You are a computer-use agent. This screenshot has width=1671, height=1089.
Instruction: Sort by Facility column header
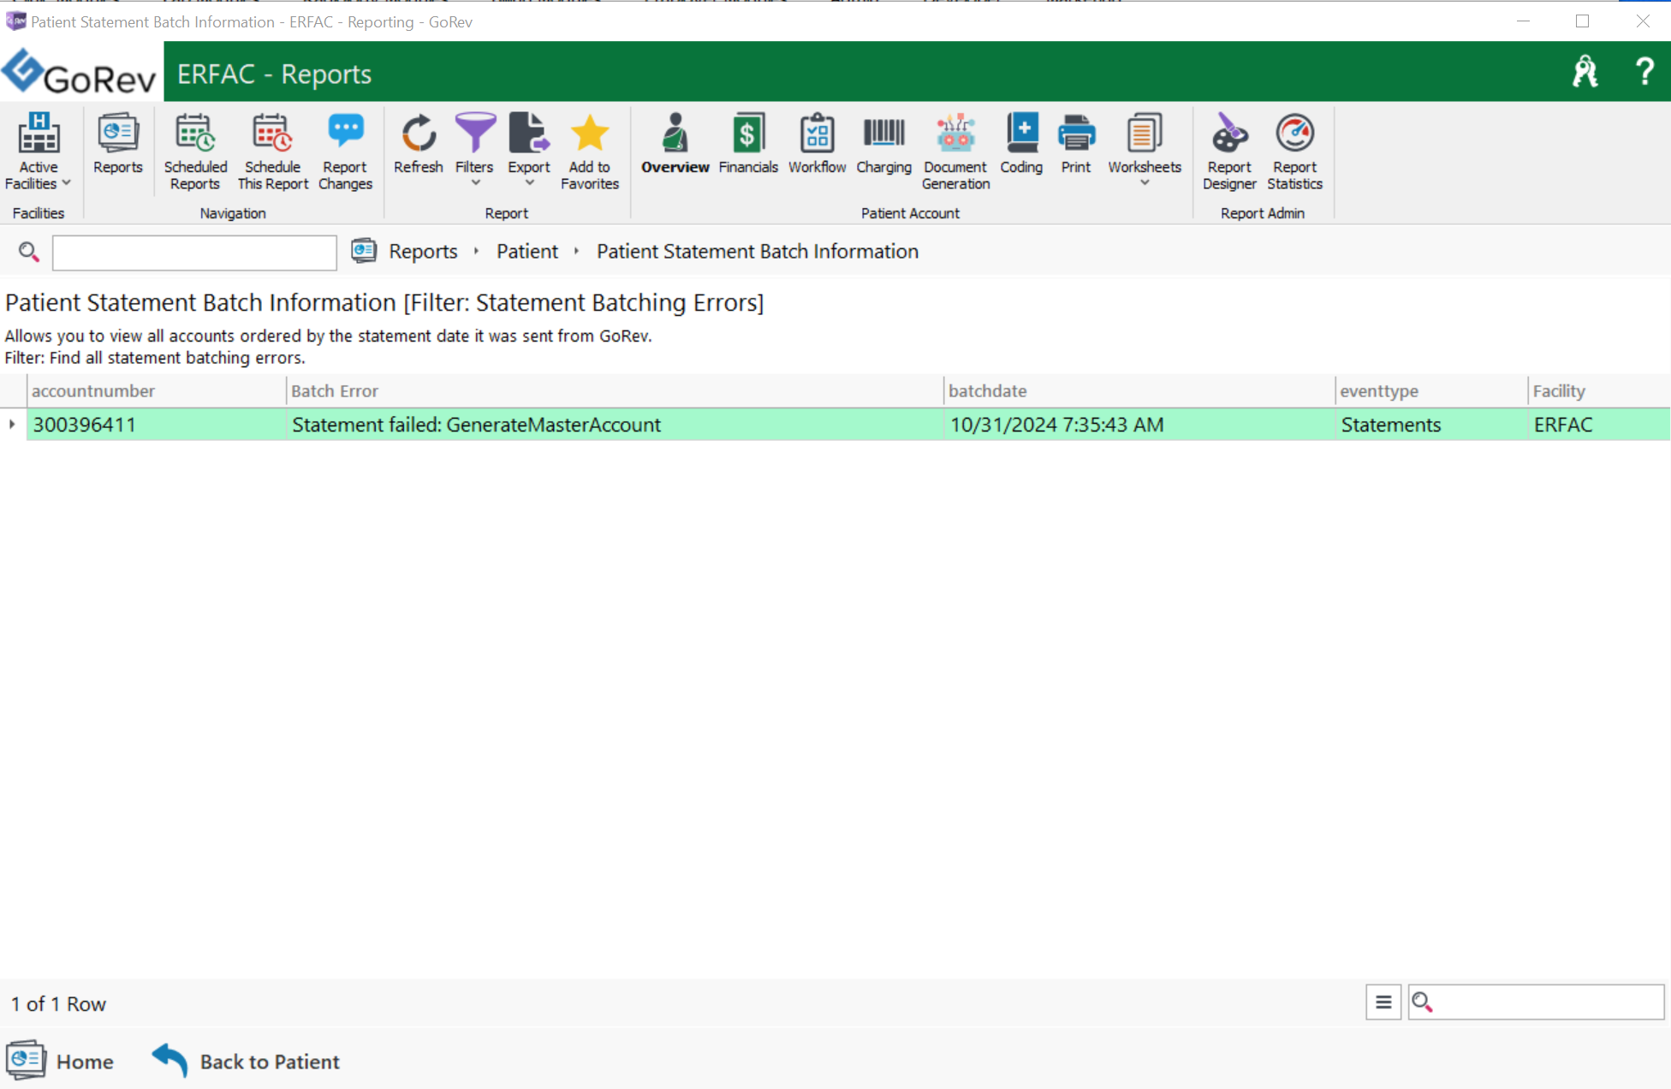[1599, 391]
